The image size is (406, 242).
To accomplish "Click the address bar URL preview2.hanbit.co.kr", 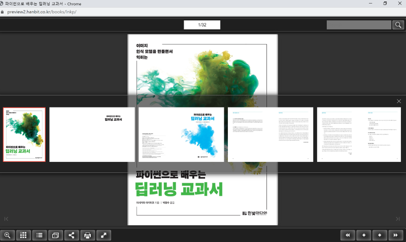I will point(42,12).
